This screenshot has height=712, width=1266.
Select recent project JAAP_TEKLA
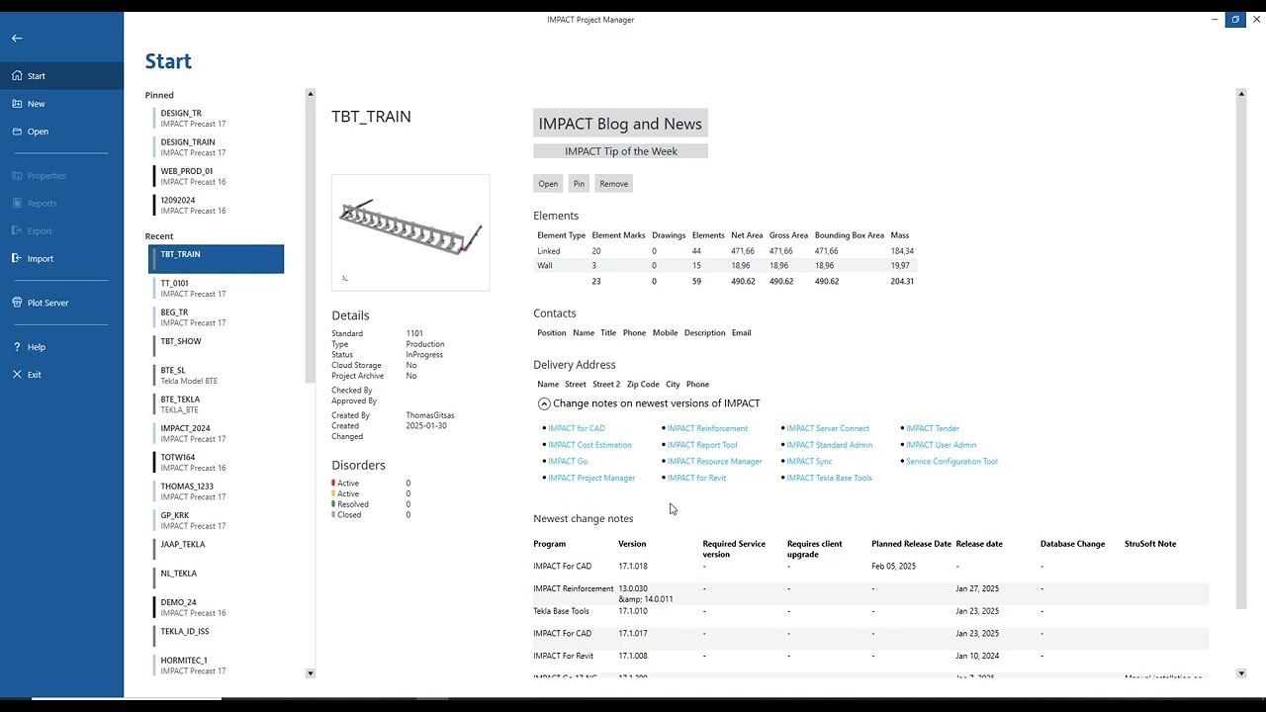coord(216,549)
